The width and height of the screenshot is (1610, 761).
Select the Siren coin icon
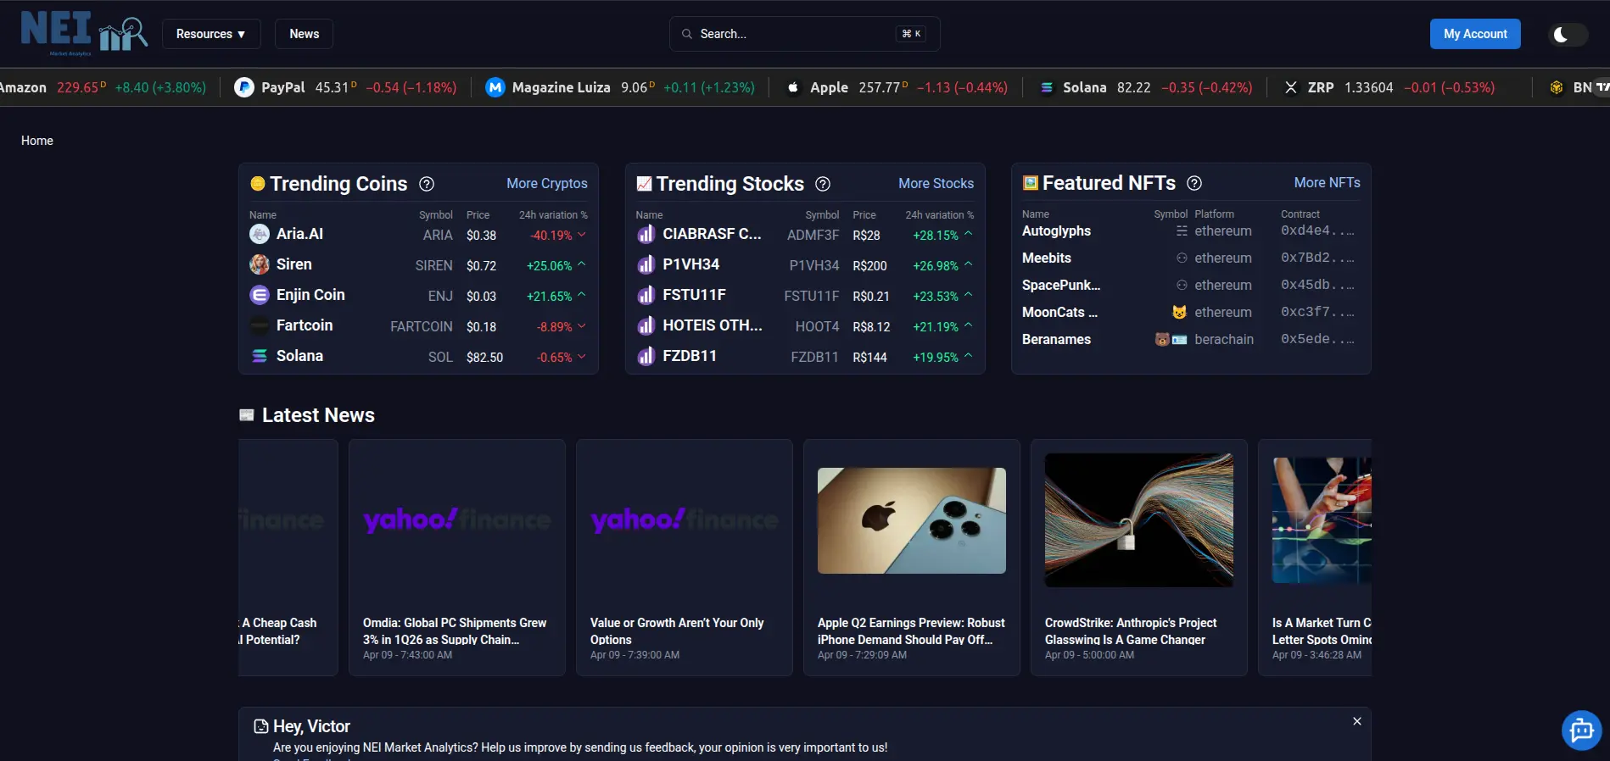260,264
